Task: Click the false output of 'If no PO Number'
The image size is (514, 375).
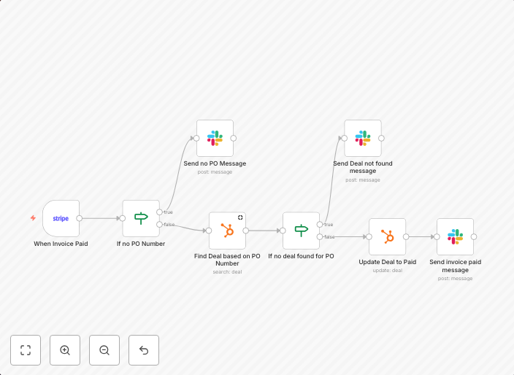Action: pyautogui.click(x=160, y=224)
